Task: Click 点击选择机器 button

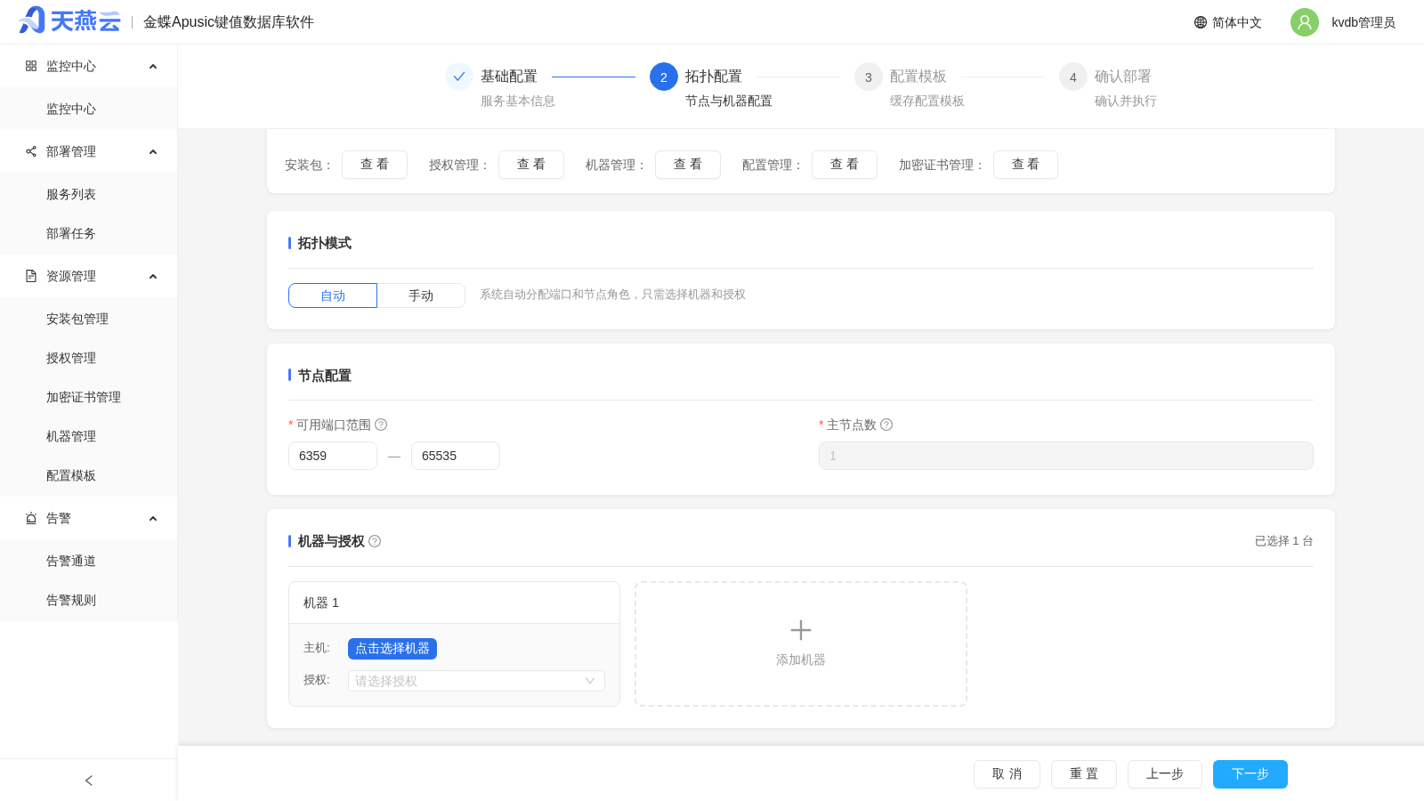Action: pos(392,649)
